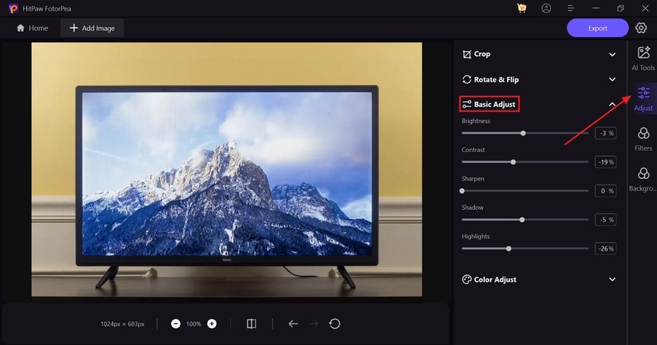Click the shopping cart icon
This screenshot has width=657, height=345.
coord(522,8)
